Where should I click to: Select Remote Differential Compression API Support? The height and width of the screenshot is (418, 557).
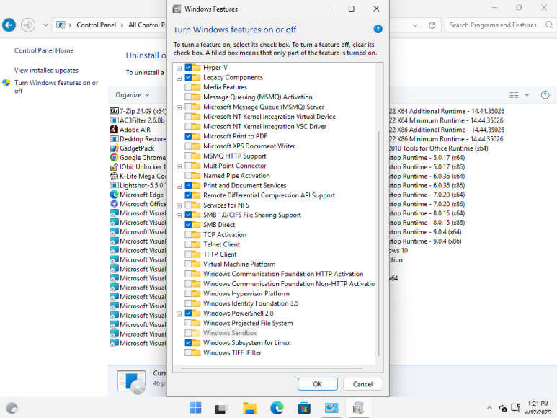269,195
